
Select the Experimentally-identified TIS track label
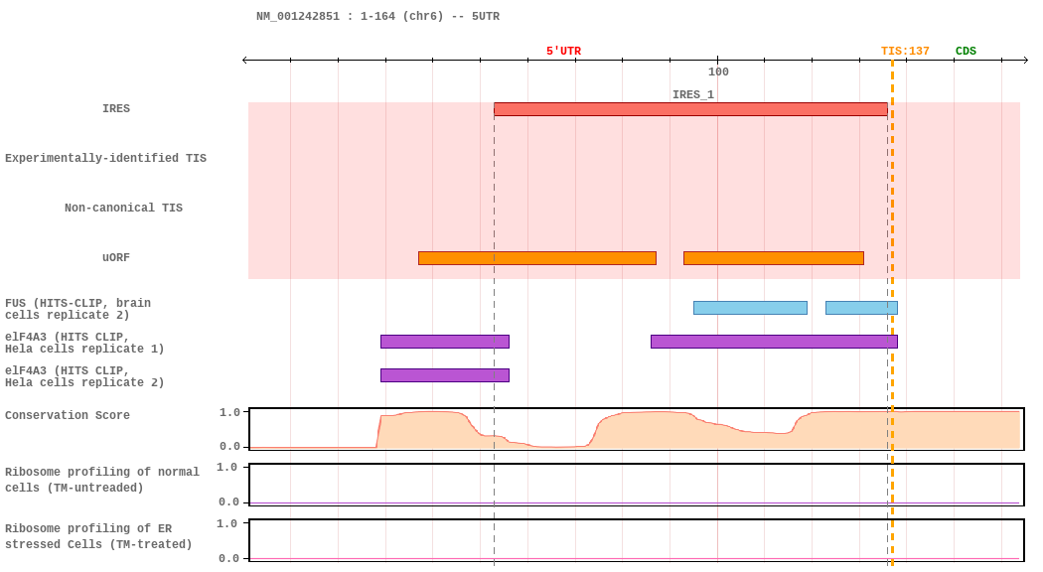coord(105,158)
